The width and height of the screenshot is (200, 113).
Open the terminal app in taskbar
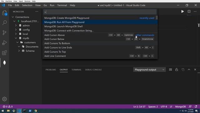24,111
